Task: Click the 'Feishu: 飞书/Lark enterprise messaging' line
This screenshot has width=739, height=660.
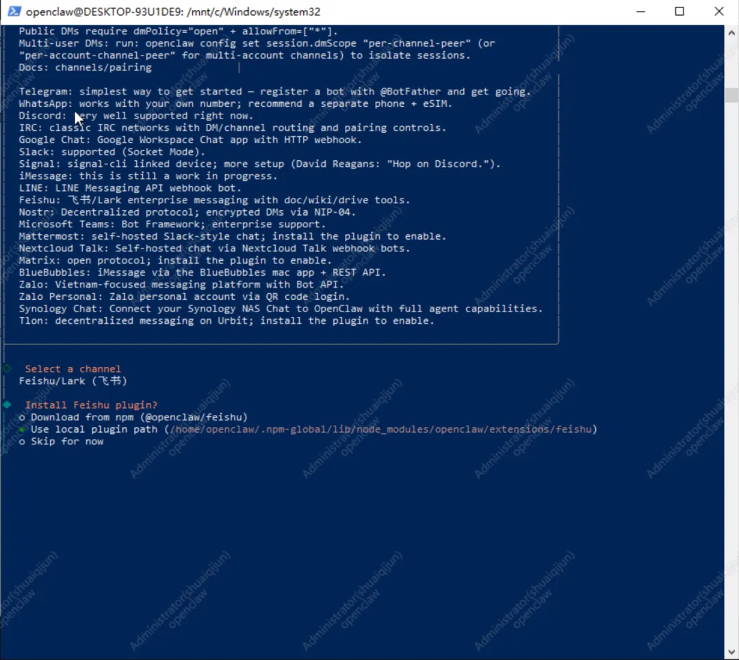Action: pyautogui.click(x=214, y=201)
